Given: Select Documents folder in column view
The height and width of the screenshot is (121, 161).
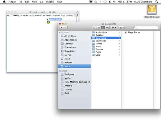Looking at the screenshot, I should click(106, 38).
